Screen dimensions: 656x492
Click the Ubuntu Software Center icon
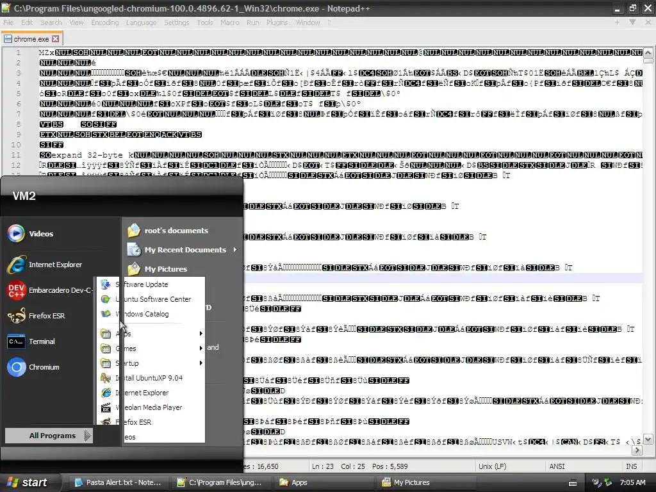106,299
